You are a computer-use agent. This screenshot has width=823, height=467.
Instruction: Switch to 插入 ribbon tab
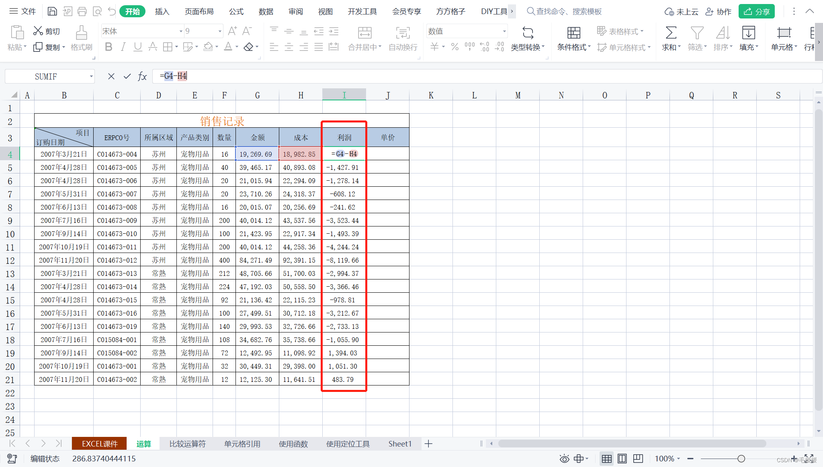[162, 12]
